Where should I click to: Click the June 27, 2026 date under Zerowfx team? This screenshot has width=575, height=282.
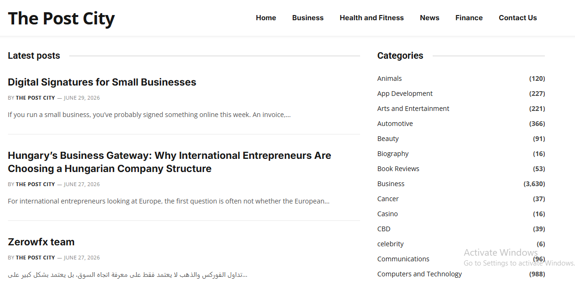(x=82, y=258)
